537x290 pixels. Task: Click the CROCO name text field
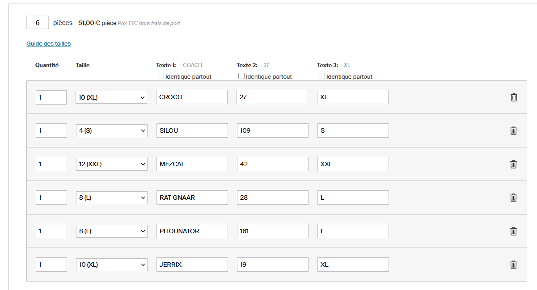point(192,97)
